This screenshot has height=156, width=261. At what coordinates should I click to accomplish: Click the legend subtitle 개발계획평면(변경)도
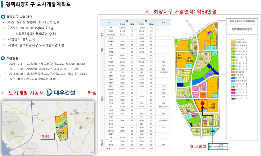242,29
